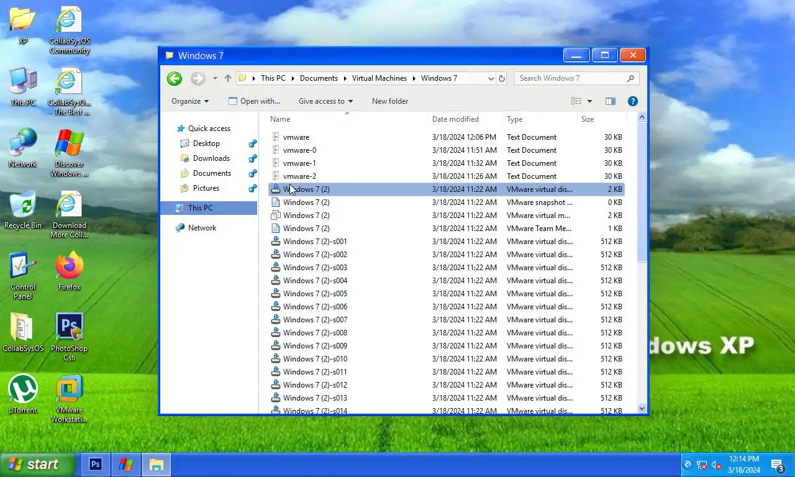
Task: Select vmware-0 log file
Action: click(x=446, y=150)
